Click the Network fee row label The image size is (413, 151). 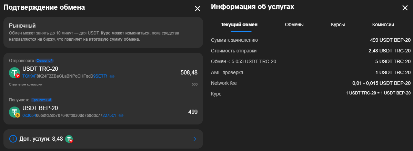(224, 83)
